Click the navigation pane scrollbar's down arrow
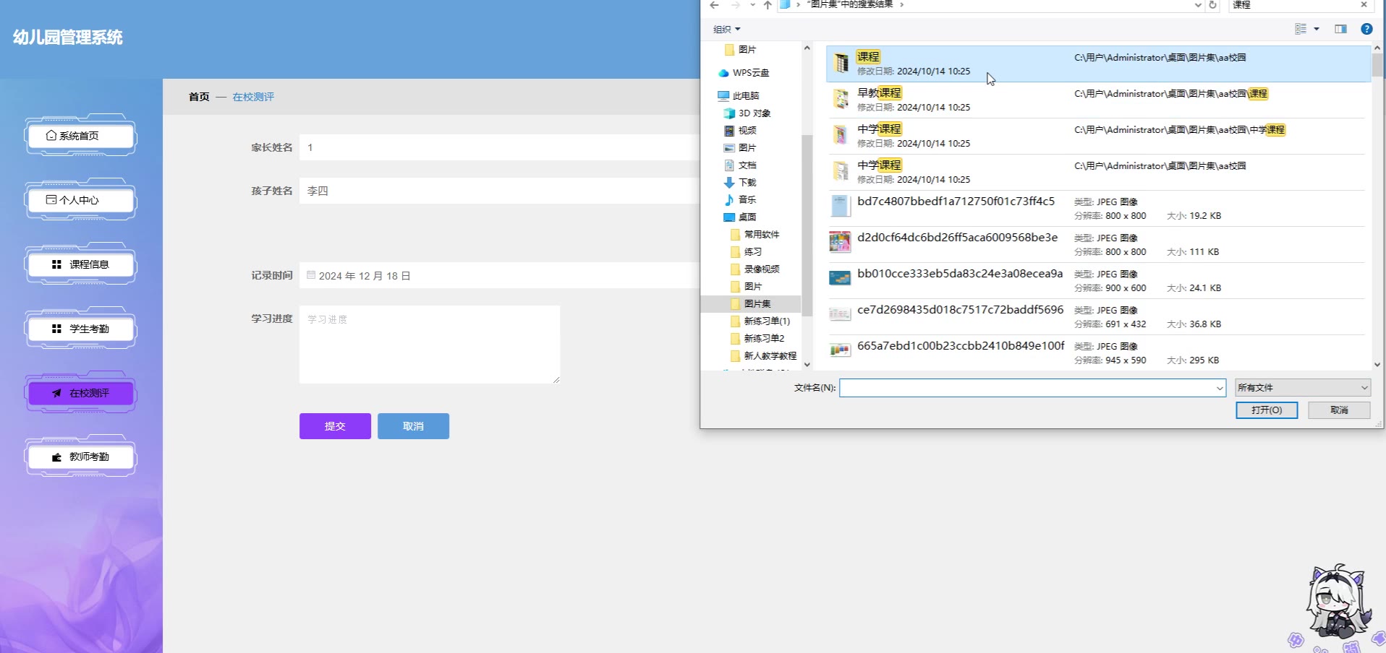 click(807, 365)
